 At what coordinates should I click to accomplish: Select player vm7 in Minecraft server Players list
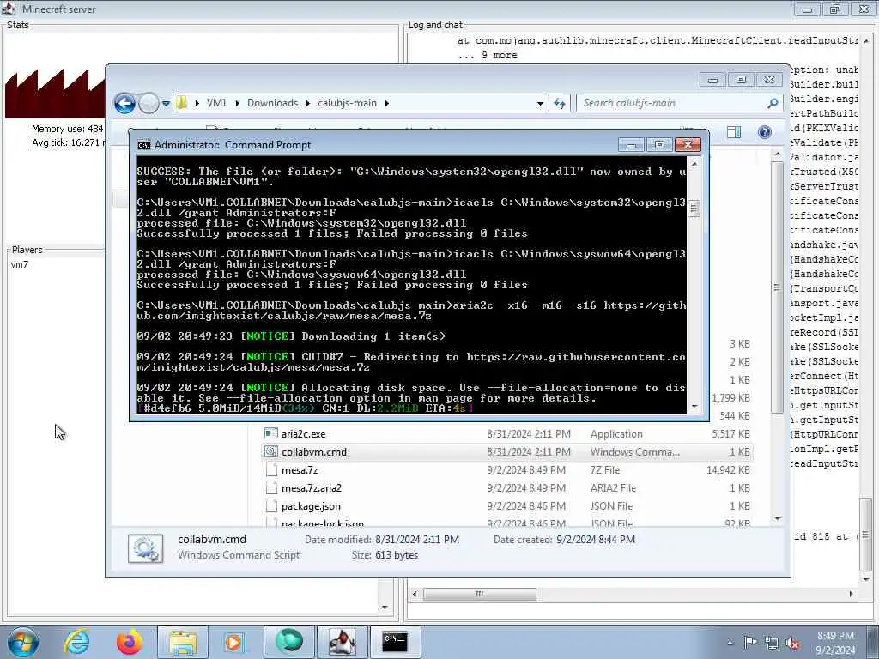click(x=20, y=264)
